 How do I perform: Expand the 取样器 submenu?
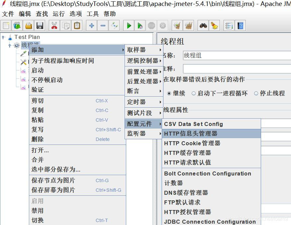click(144, 50)
